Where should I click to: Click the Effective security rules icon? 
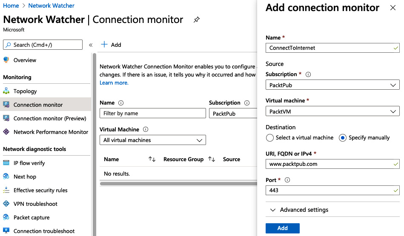point(6,190)
